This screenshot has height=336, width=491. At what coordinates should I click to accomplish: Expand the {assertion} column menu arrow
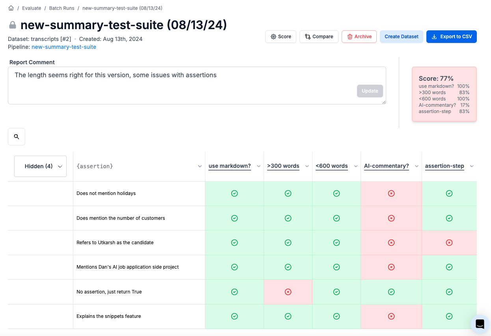(200, 166)
